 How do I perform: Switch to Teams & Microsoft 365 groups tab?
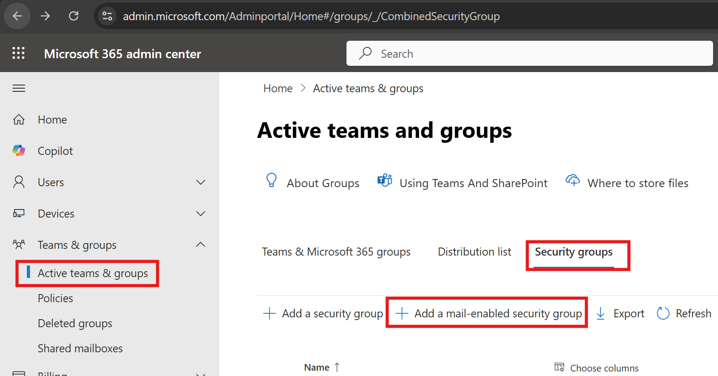[x=336, y=252]
